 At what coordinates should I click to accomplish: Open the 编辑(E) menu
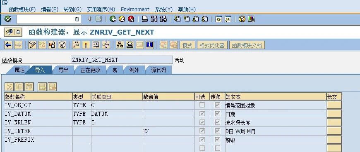(x=50, y=9)
